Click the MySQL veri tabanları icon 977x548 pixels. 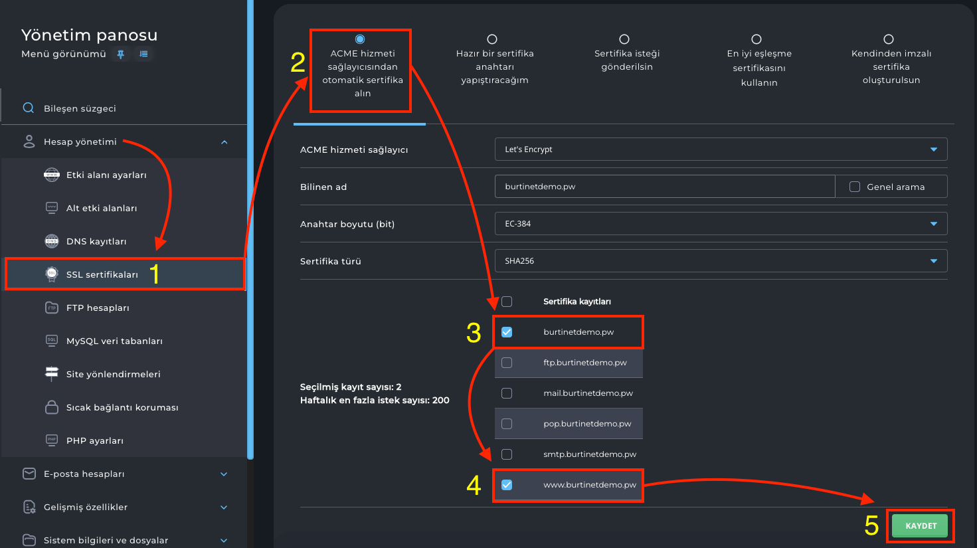52,341
